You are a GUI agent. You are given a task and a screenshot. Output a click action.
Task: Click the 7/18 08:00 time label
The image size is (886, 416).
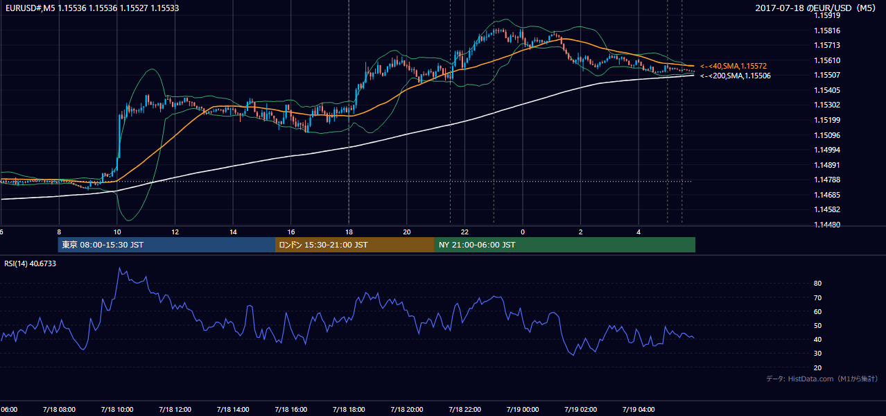point(59,409)
